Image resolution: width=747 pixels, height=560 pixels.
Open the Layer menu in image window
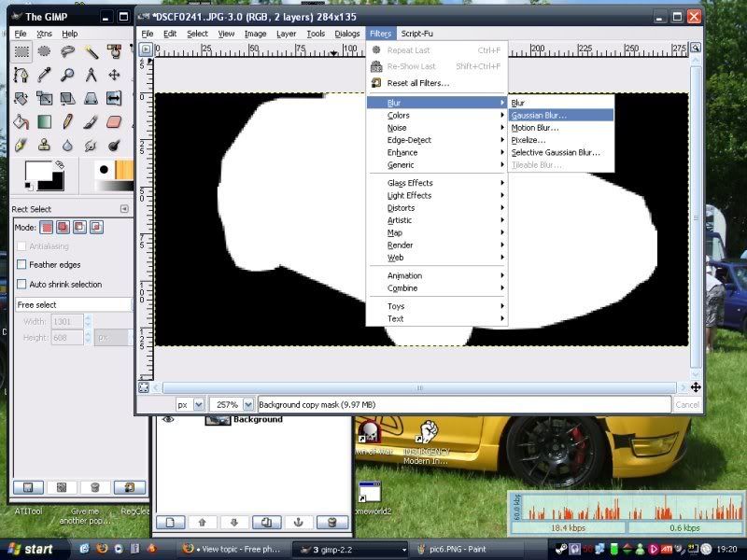[x=286, y=34]
